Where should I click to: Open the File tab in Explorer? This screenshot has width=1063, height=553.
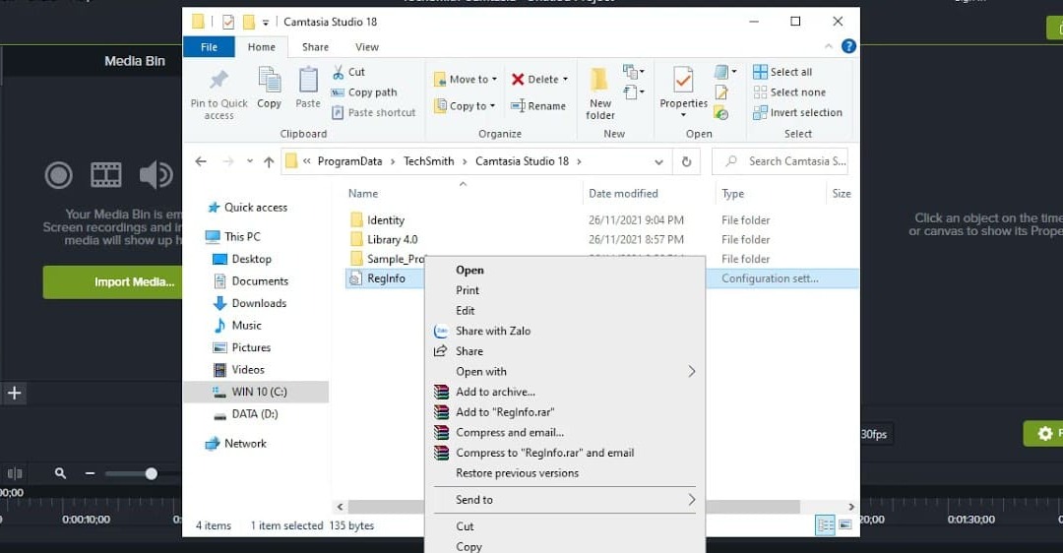coord(209,47)
